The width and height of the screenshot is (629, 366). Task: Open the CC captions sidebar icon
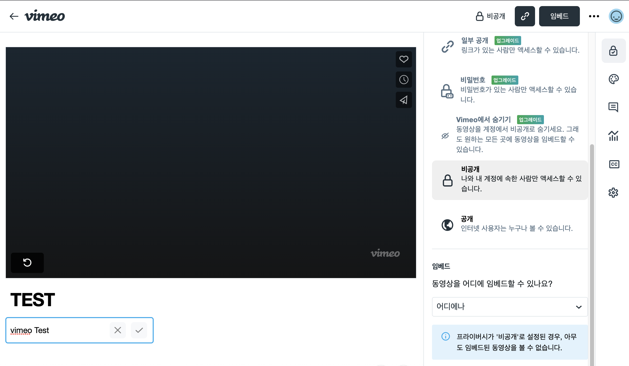[x=614, y=164]
